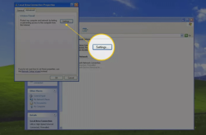The image size is (206, 135).
Task: Close the Local Area Connection Properties dialog
Action: (x=76, y=5)
